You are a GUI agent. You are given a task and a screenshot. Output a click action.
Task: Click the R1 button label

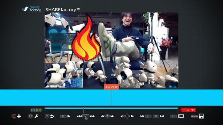(x=156, y=116)
